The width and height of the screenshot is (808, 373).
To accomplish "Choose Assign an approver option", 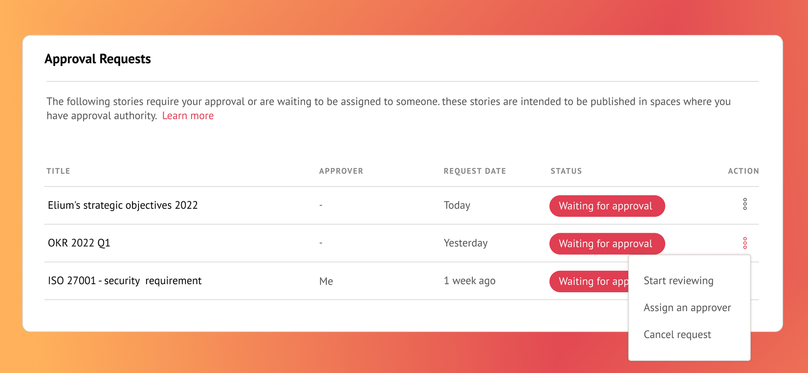I will pos(687,308).
